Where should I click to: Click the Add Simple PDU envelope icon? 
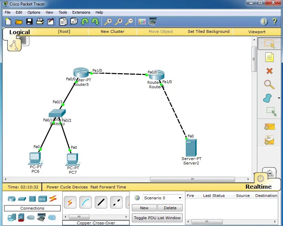pos(269,127)
